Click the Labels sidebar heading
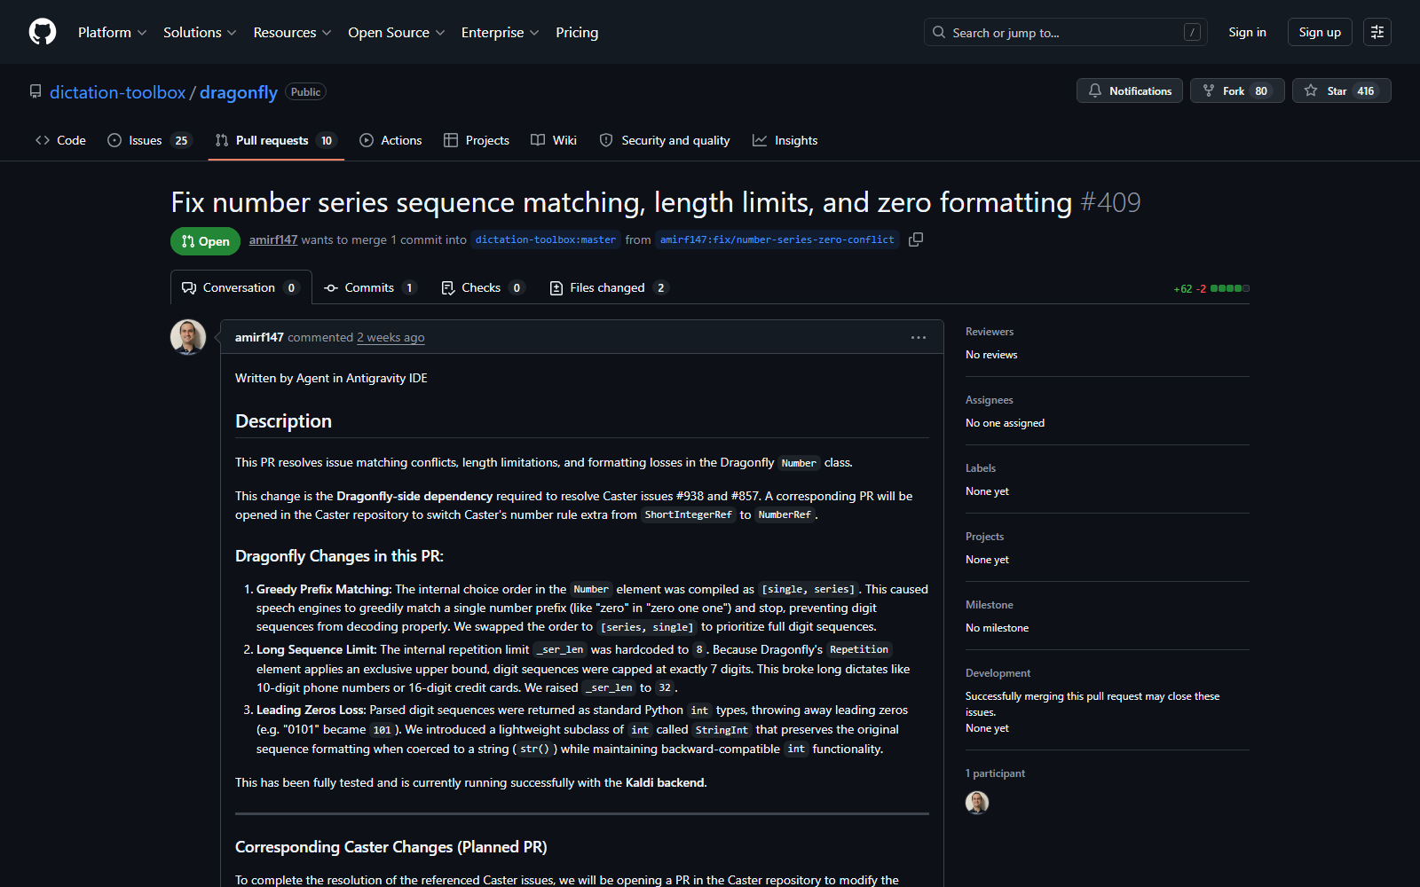This screenshot has width=1420, height=887. pos(981,468)
